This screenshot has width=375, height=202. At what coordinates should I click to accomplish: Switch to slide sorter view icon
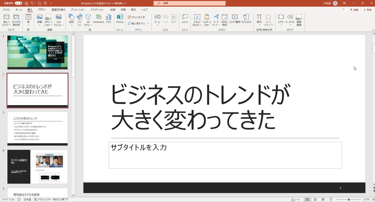click(x=315, y=199)
